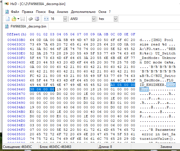Click the New file icon
180x151 pixels.
[x=8, y=19]
